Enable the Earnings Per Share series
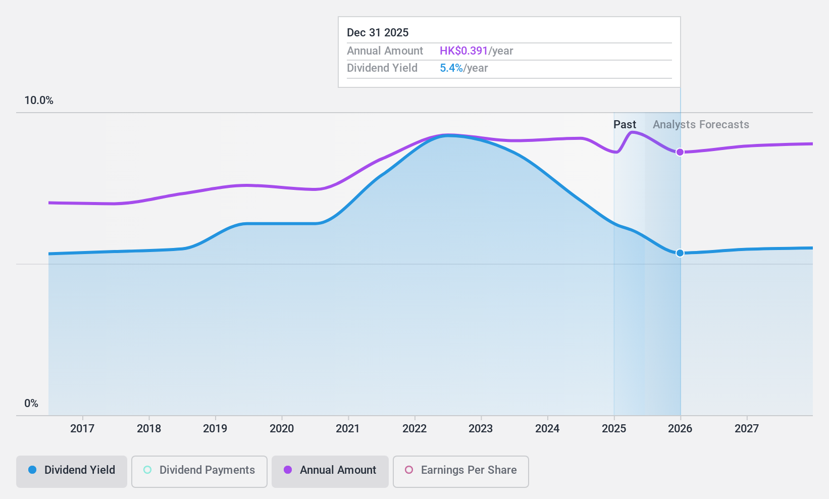 461,472
